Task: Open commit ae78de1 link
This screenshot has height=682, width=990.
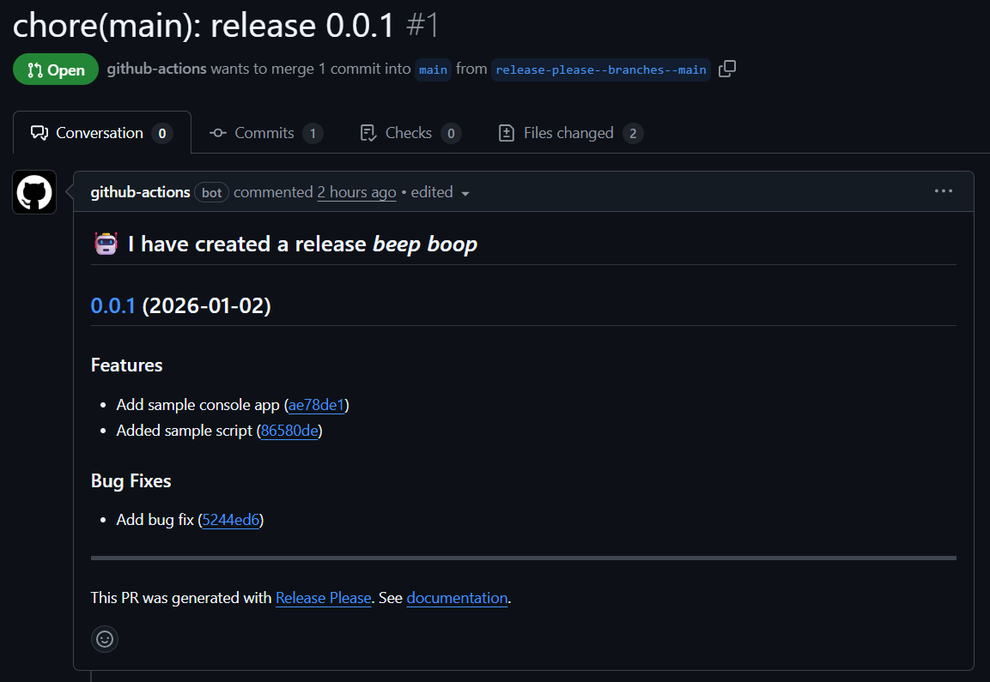Action: 316,405
